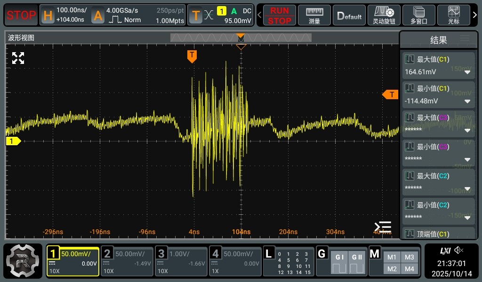The width and height of the screenshot is (482, 282).
Task: Open the 光标 cursor tool
Action: coord(454,15)
